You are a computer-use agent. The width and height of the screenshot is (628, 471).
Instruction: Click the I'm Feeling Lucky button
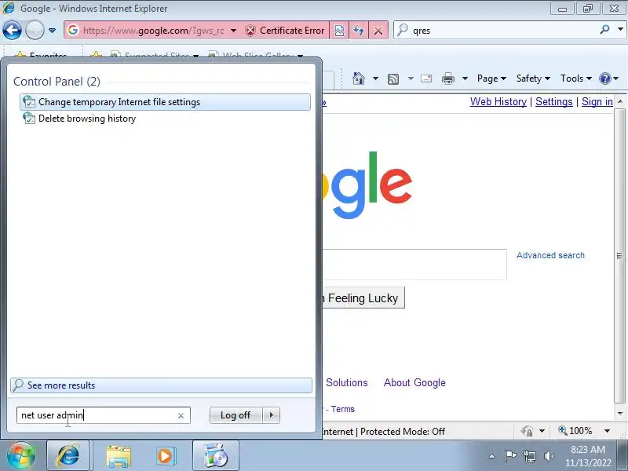pos(363,298)
